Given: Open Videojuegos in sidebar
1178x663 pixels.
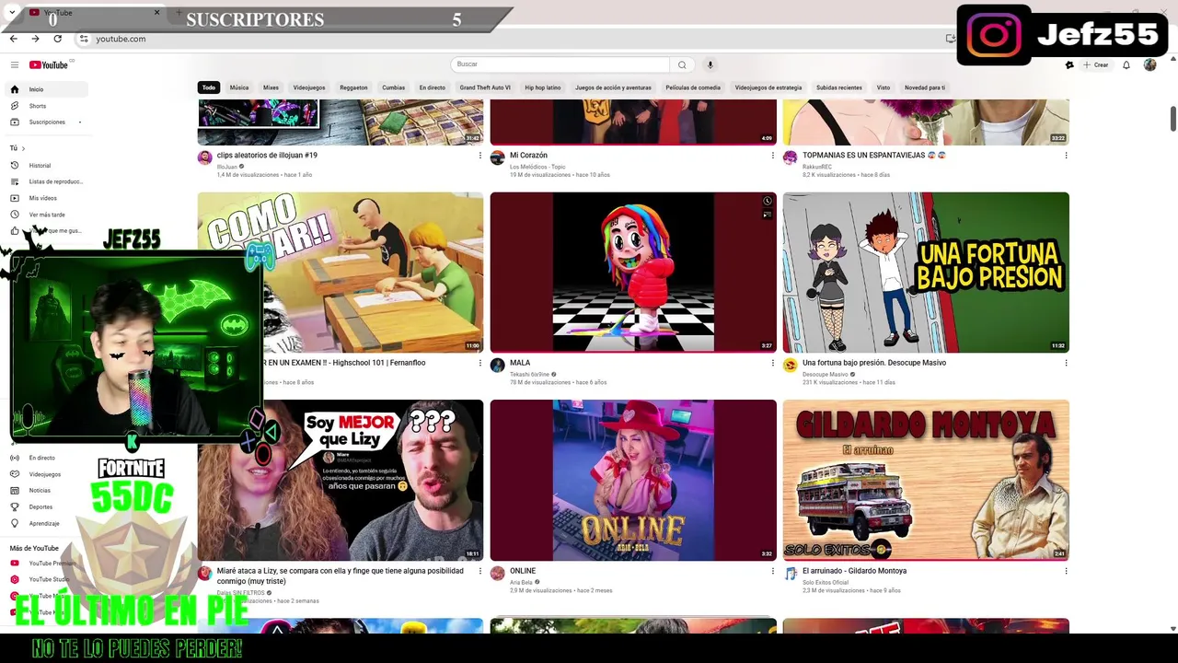Looking at the screenshot, I should coord(48,474).
